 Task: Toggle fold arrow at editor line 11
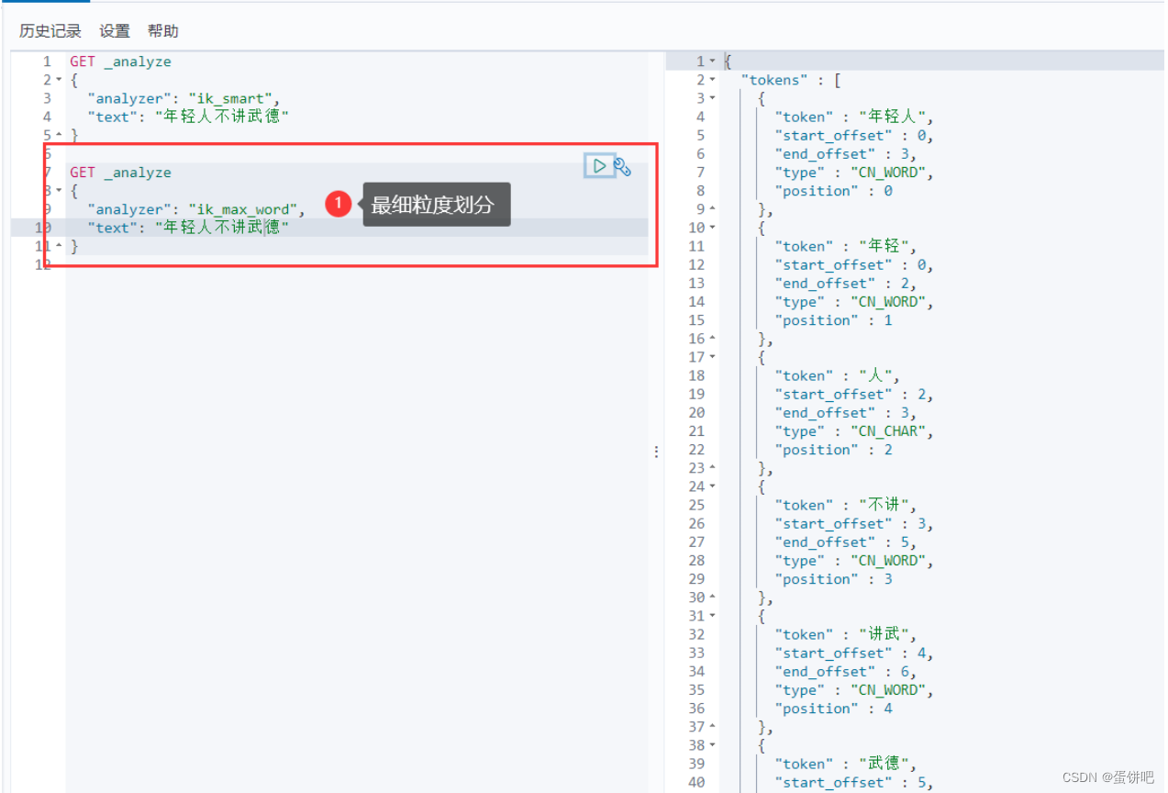pos(59,246)
